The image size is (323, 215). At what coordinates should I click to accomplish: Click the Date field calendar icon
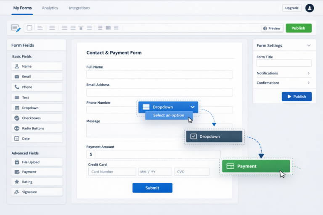point(17,139)
